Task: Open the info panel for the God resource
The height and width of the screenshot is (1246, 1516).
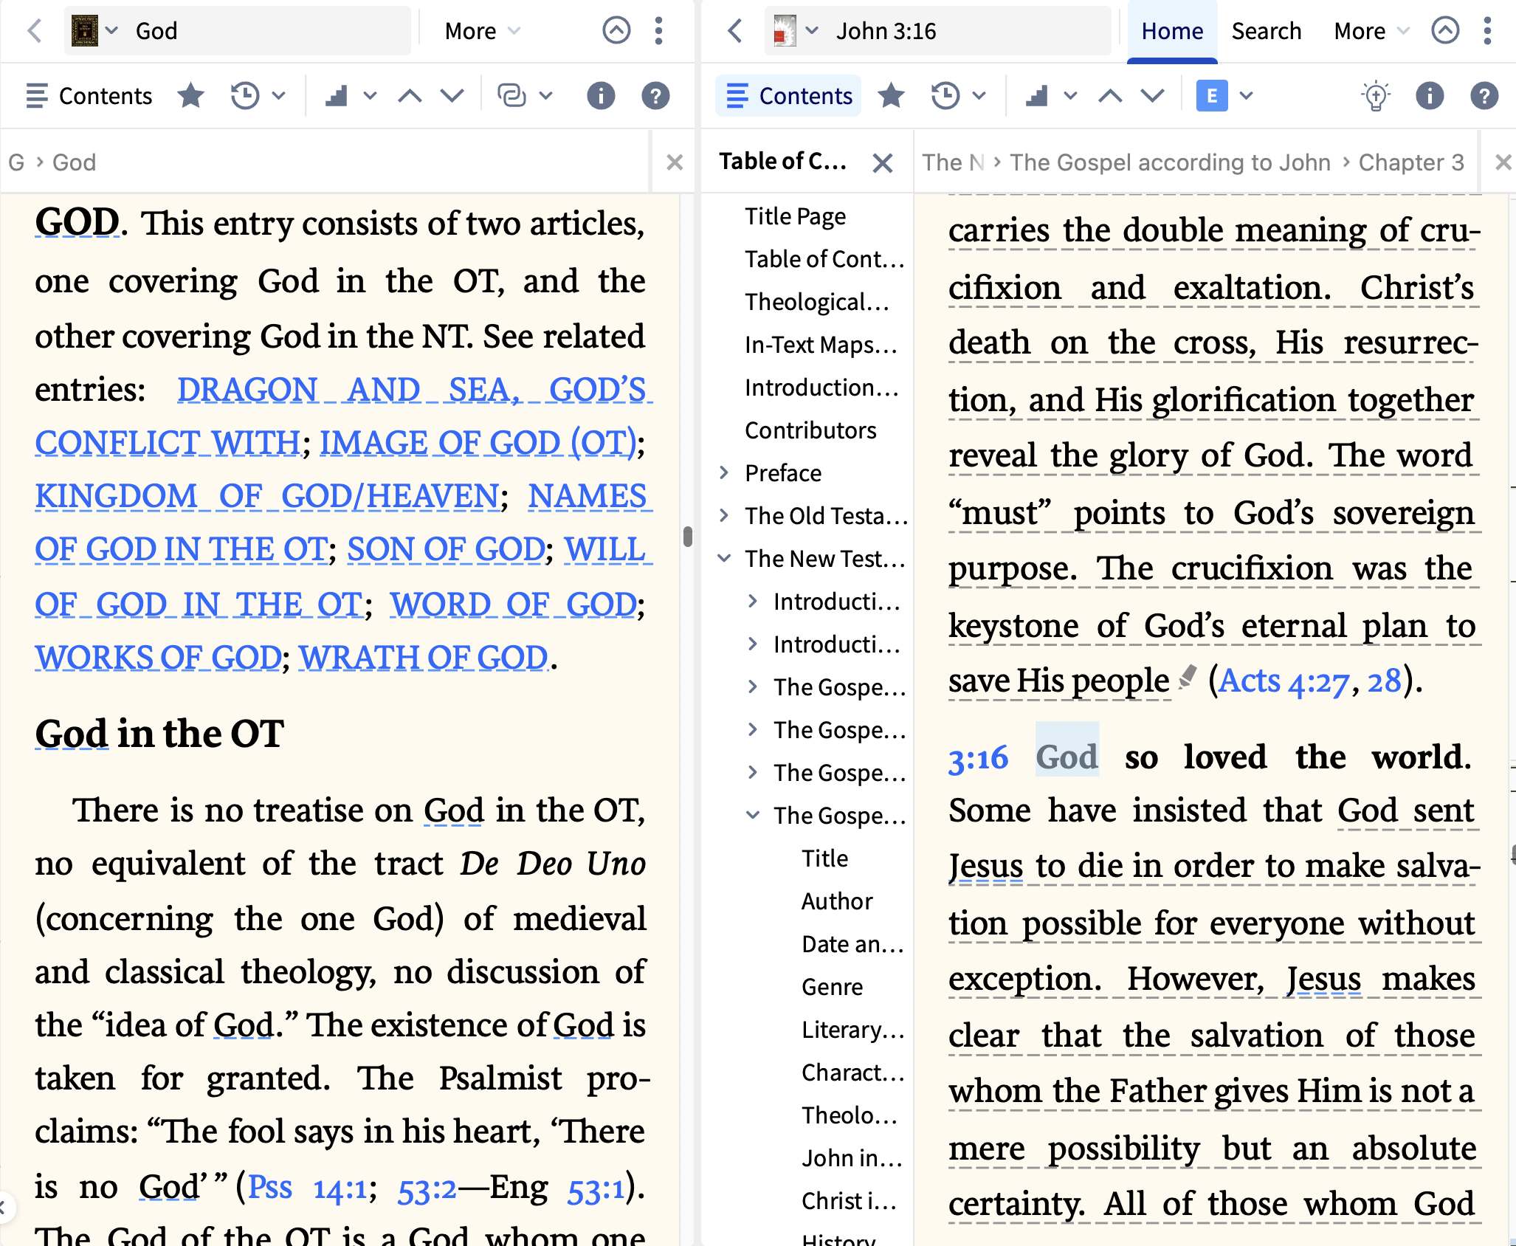Action: [x=601, y=96]
